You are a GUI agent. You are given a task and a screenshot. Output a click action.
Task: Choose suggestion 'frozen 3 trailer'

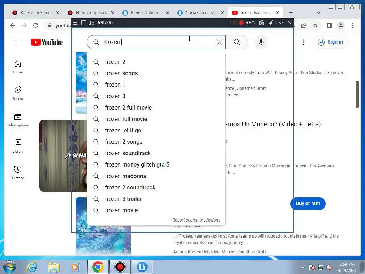tap(156, 199)
